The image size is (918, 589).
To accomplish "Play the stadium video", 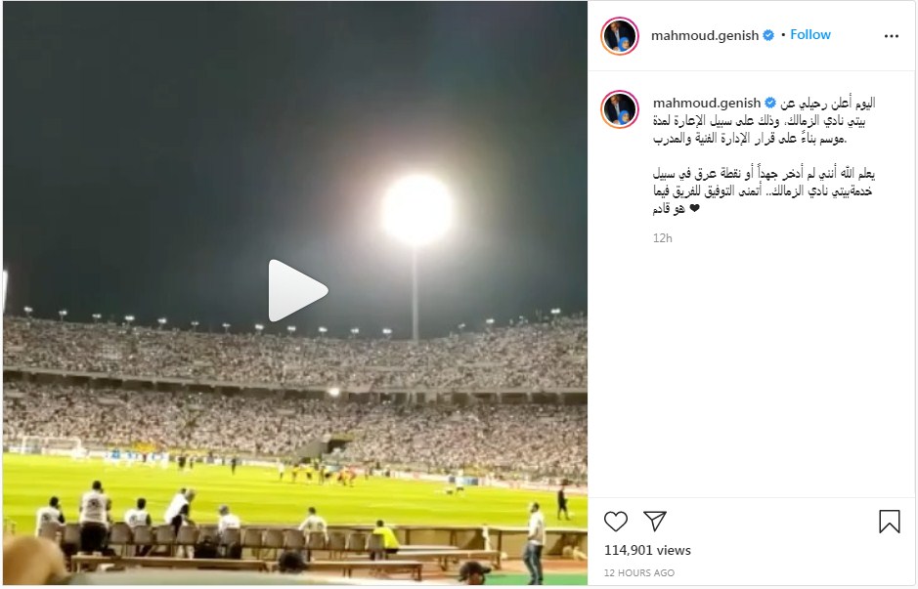I will [x=297, y=290].
